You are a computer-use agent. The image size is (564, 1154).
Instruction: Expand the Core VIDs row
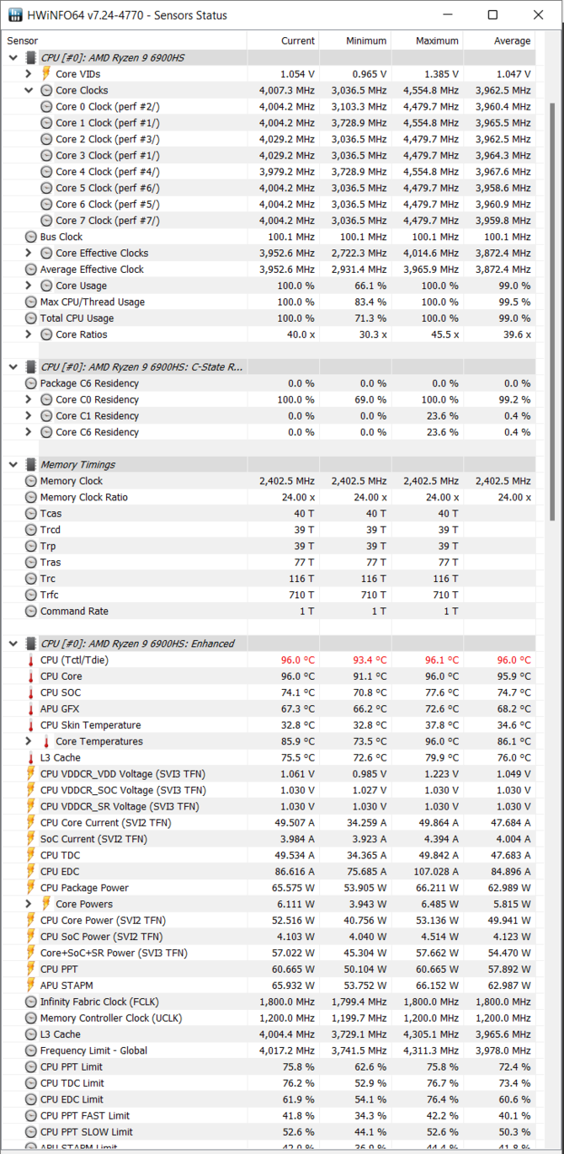click(x=29, y=74)
